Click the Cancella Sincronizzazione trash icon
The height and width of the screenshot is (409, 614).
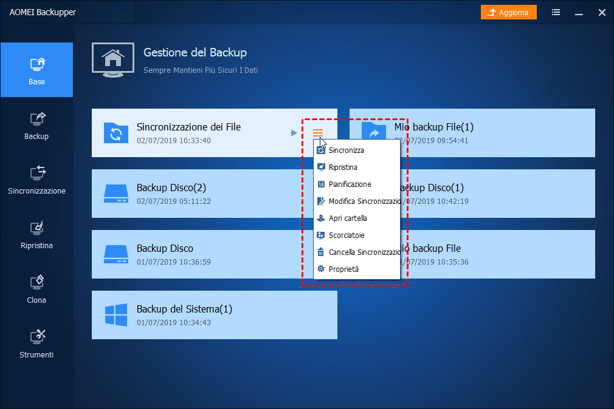[x=321, y=252]
